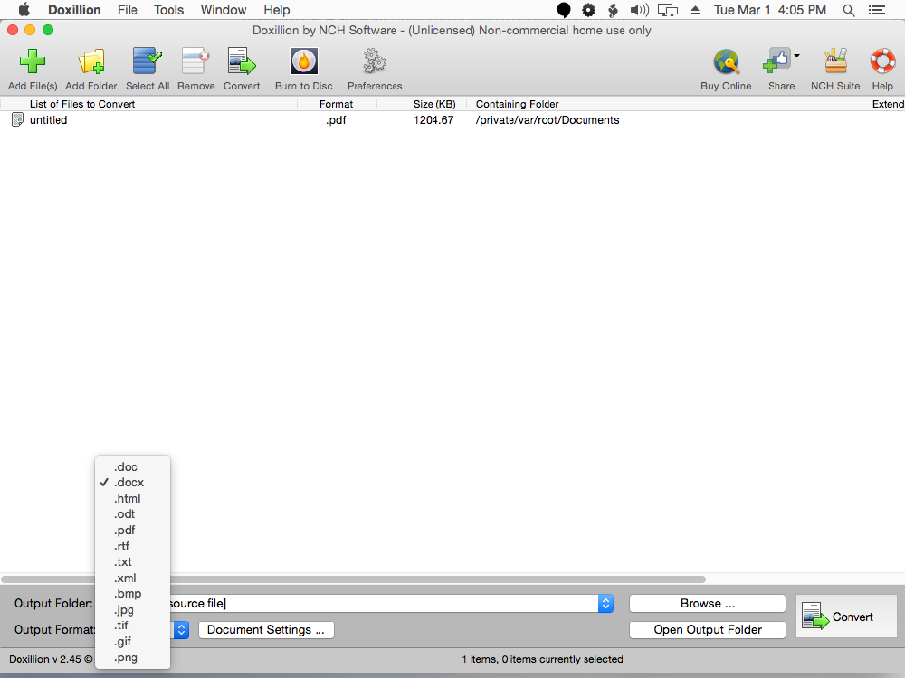This screenshot has height=678, width=905.
Task: Click the Open Output Folder button
Action: [x=708, y=629]
